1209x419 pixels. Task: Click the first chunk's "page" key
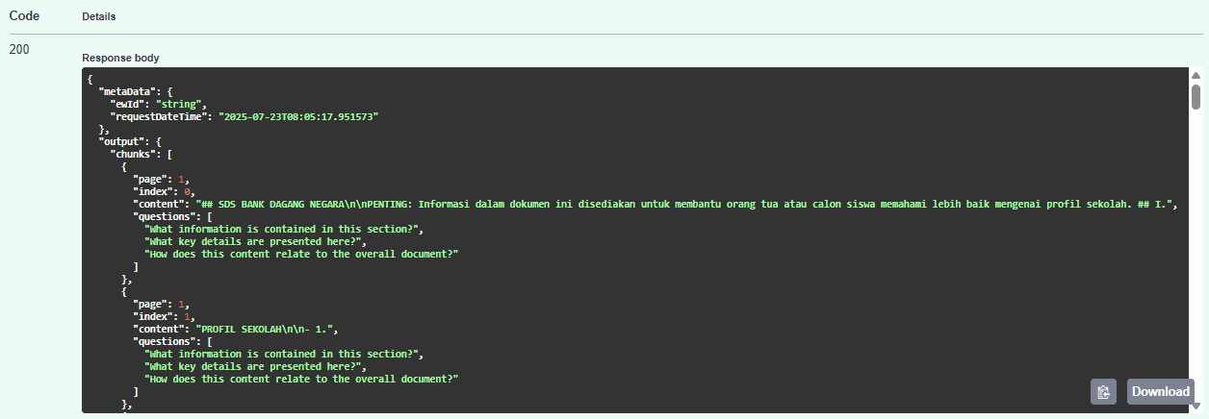[x=151, y=179]
